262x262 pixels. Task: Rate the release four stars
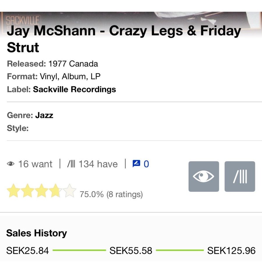(x=55, y=191)
